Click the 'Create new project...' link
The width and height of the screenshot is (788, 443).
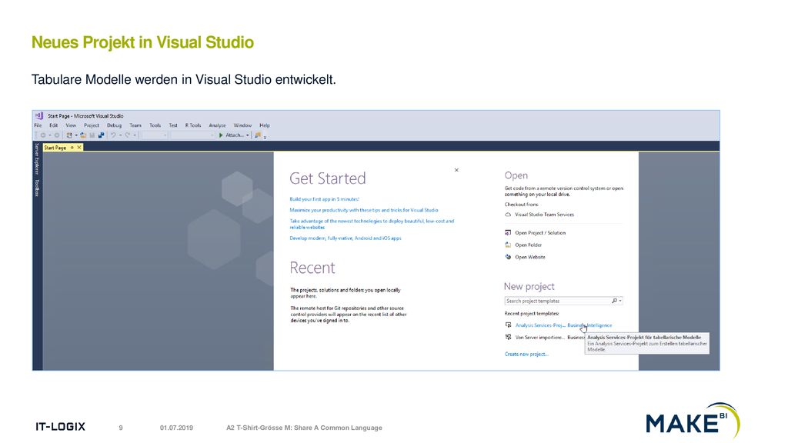[x=526, y=354]
